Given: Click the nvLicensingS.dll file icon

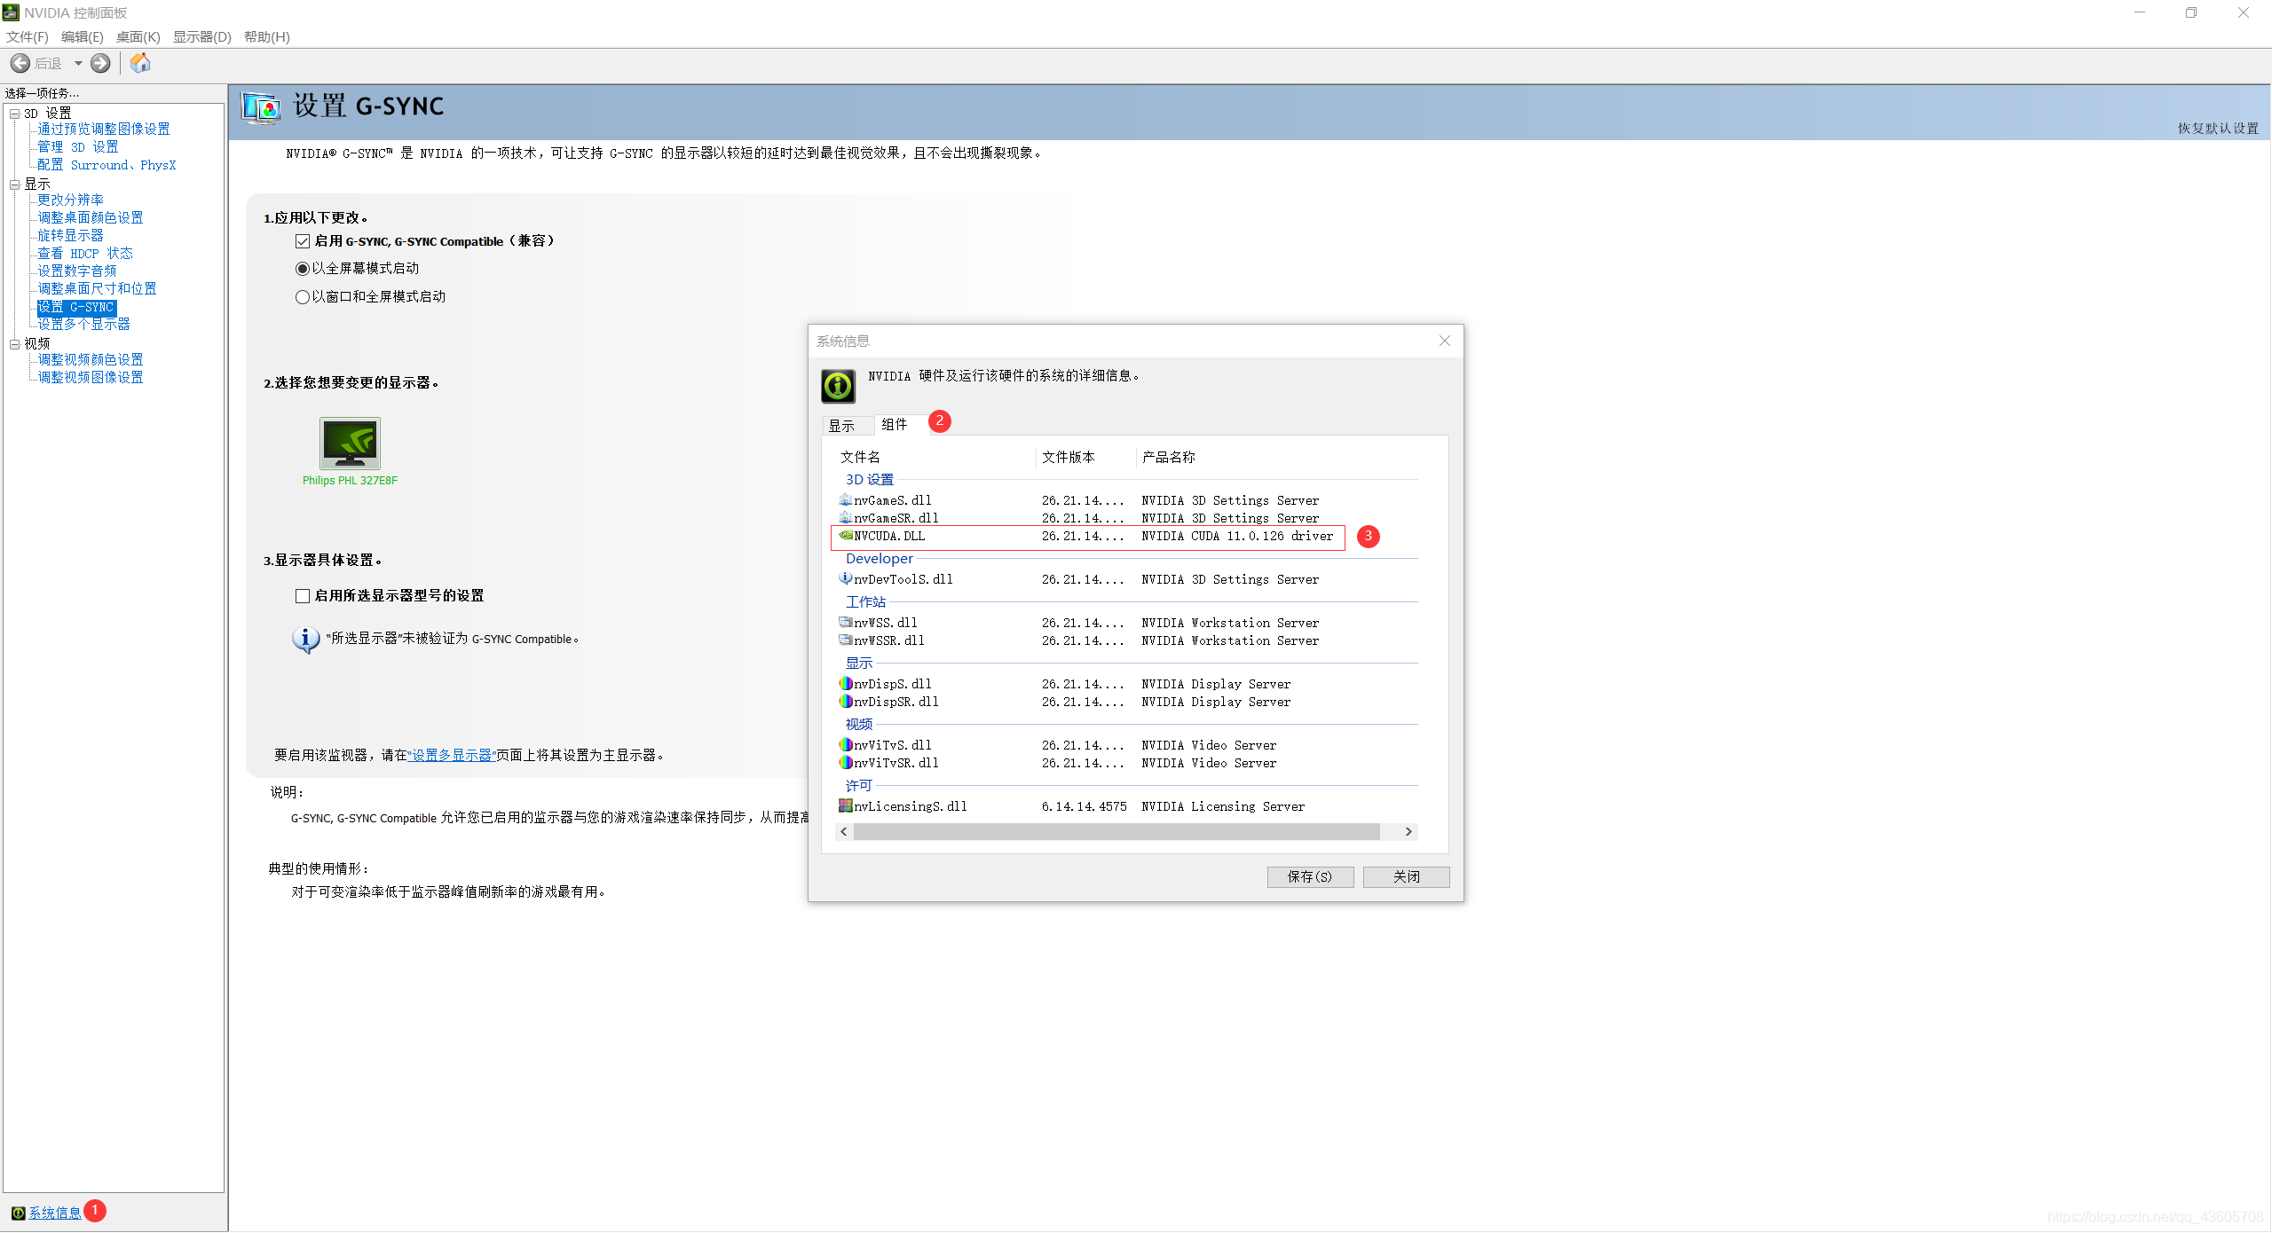Looking at the screenshot, I should 846,806.
